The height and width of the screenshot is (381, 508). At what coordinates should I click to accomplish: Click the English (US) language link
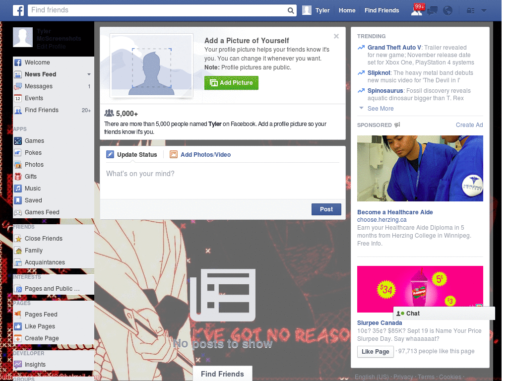(371, 377)
